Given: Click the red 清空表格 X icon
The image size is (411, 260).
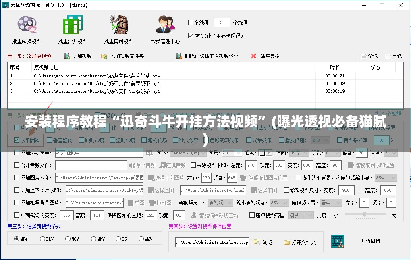Looking at the screenshot, I should pyautogui.click(x=253, y=56).
